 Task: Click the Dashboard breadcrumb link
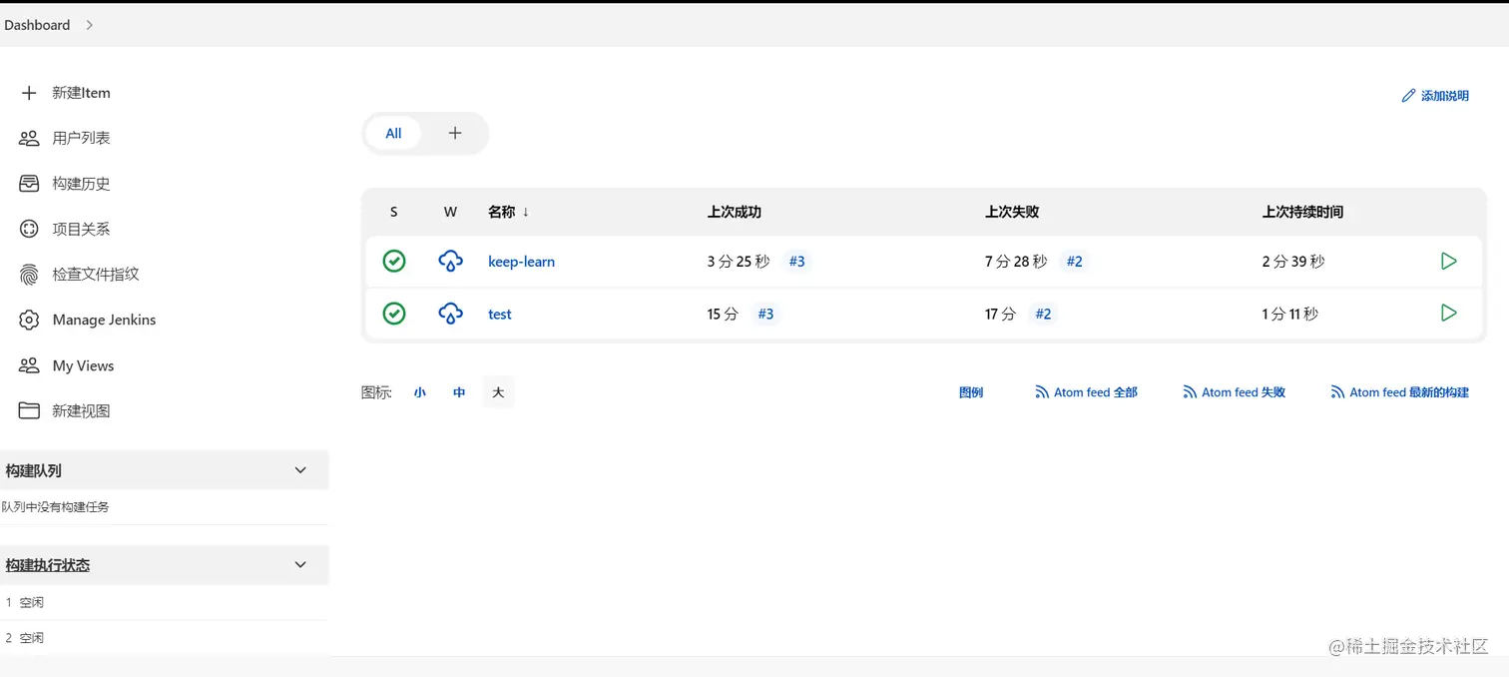pos(37,25)
